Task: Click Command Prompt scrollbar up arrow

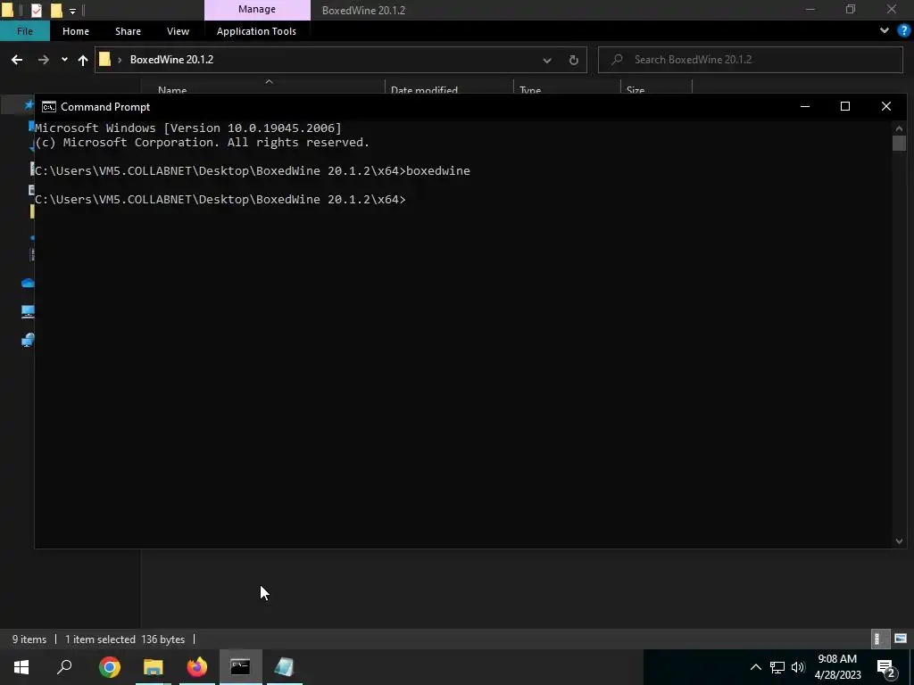Action: (899, 128)
